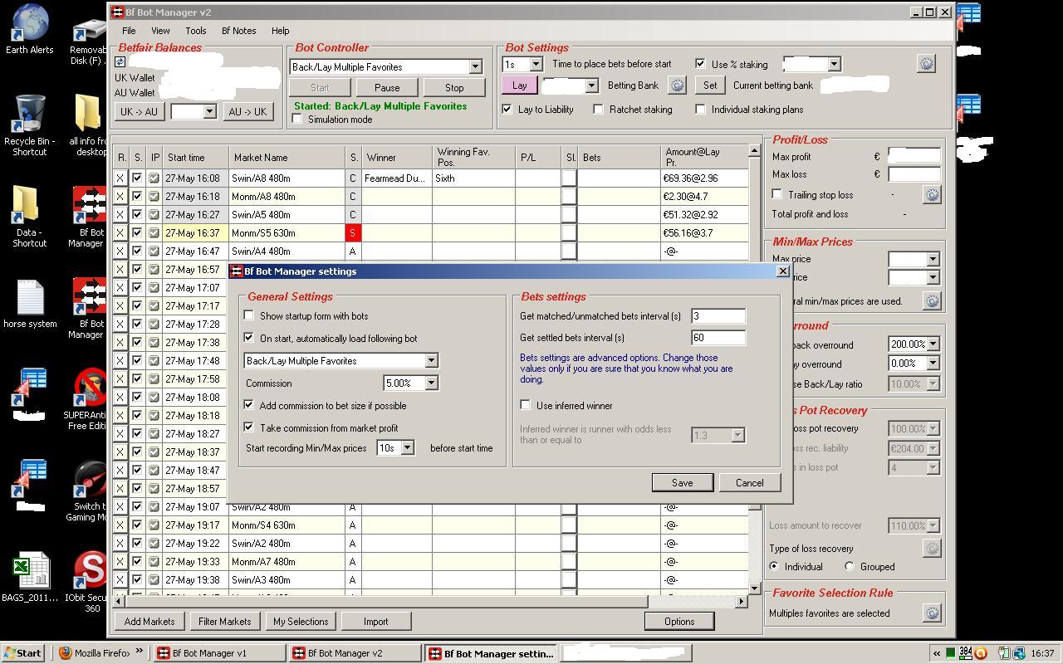Open Help menu
This screenshot has height=664, width=1063.
[x=281, y=31]
